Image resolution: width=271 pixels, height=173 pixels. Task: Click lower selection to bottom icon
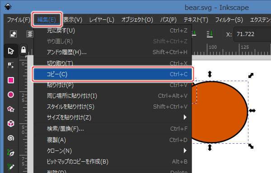pyautogui.click(x=210, y=34)
